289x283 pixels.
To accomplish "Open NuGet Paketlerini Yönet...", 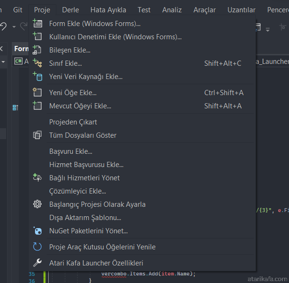I will click(x=142, y=231).
